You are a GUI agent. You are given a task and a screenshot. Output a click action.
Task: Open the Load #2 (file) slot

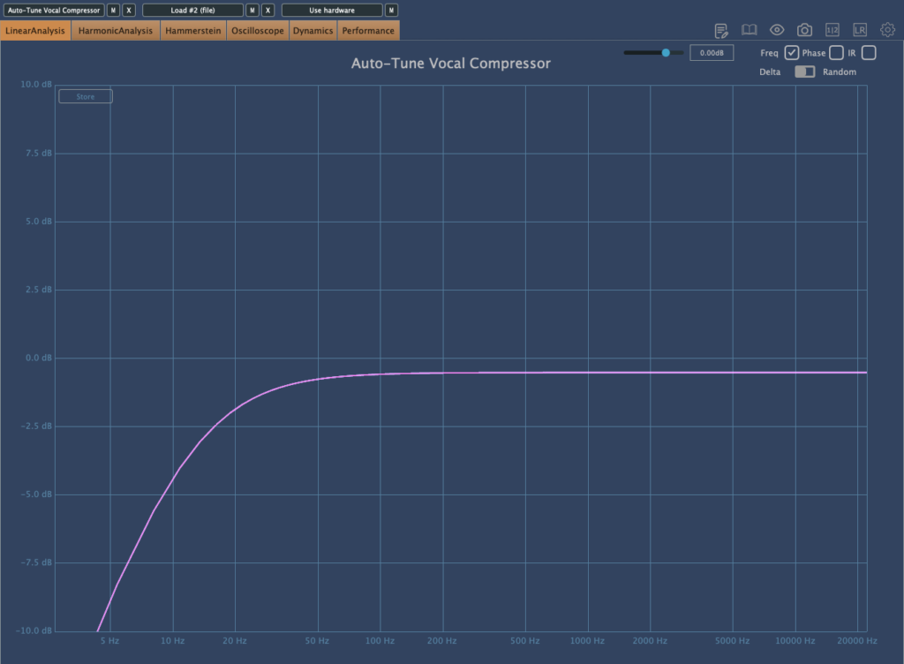(192, 11)
